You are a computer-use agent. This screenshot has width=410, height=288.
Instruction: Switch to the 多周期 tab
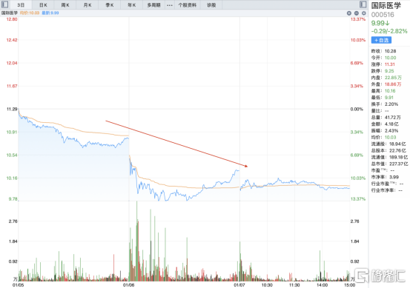(153, 5)
